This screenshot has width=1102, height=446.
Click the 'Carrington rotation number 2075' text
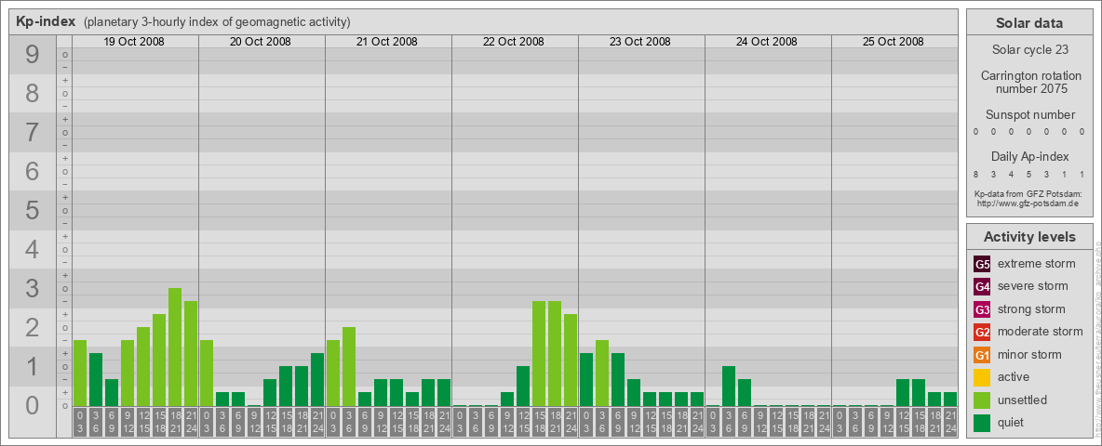coord(1031,82)
